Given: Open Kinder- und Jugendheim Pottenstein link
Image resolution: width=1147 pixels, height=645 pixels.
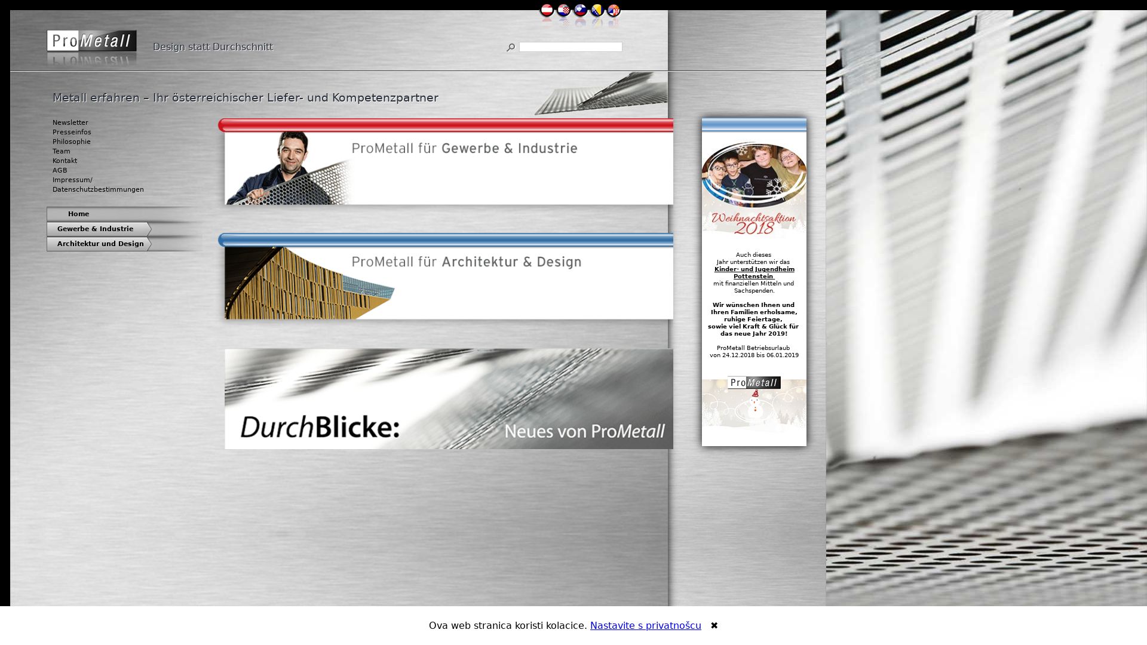Looking at the screenshot, I should pos(754,273).
